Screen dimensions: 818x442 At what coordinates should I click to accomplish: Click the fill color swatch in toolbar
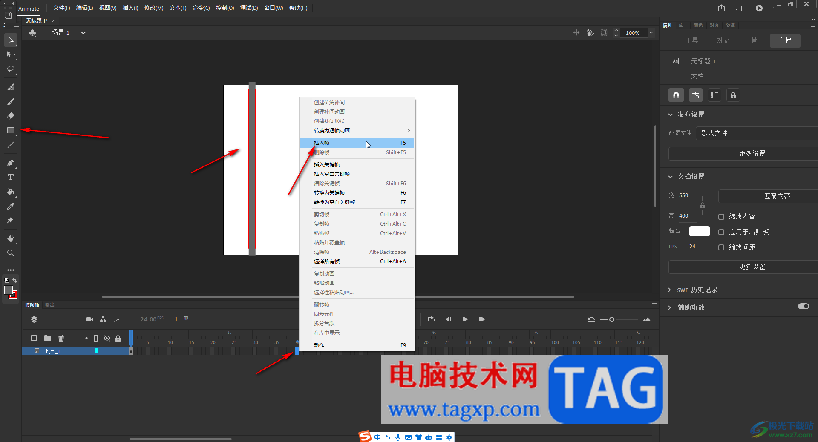coord(8,290)
